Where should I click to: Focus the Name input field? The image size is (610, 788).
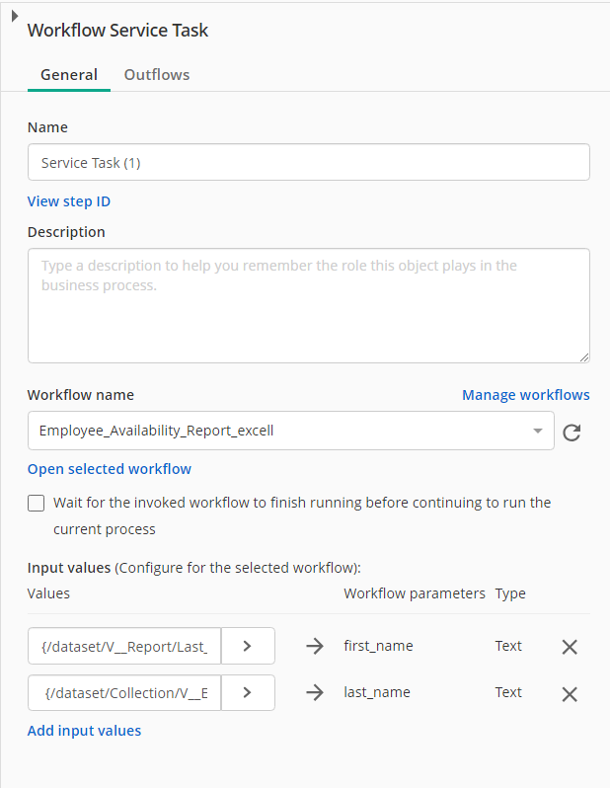click(x=308, y=163)
